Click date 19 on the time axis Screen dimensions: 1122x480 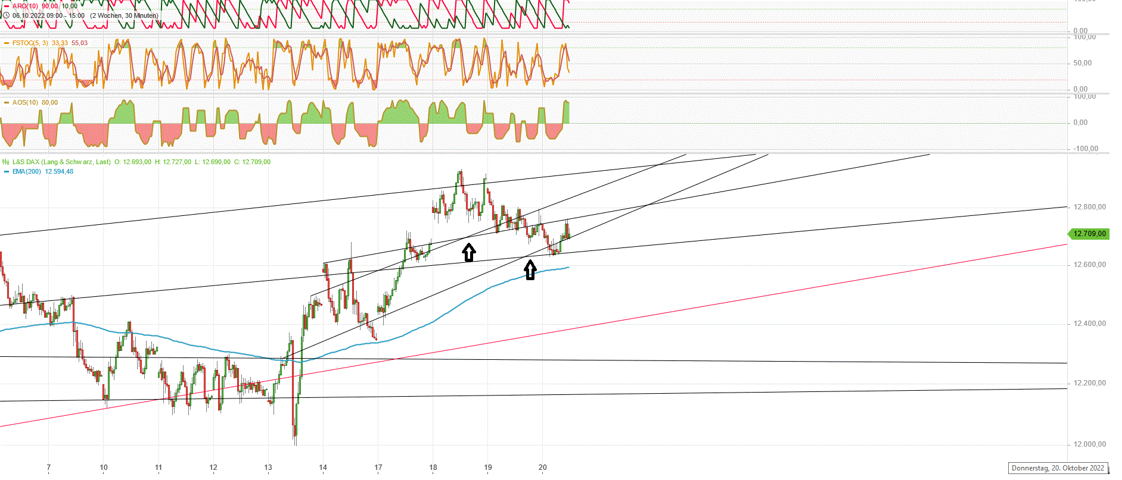point(488,467)
